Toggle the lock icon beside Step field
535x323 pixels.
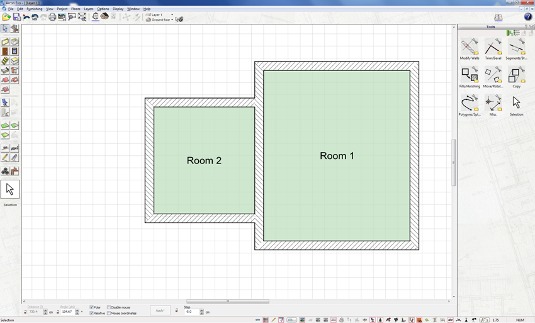coord(176,310)
